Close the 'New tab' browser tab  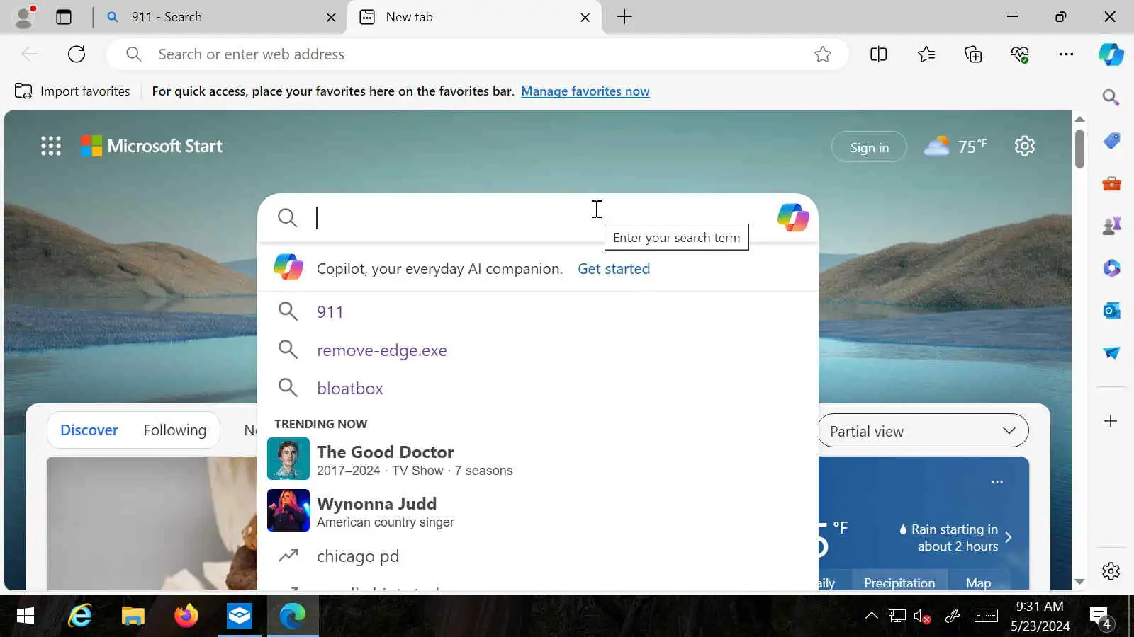click(585, 17)
